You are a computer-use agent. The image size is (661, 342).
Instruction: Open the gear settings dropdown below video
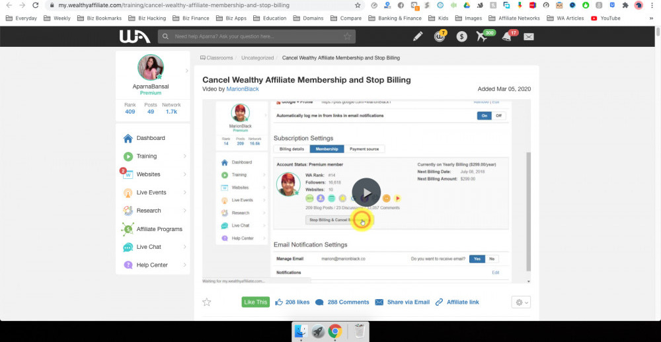pyautogui.click(x=521, y=302)
